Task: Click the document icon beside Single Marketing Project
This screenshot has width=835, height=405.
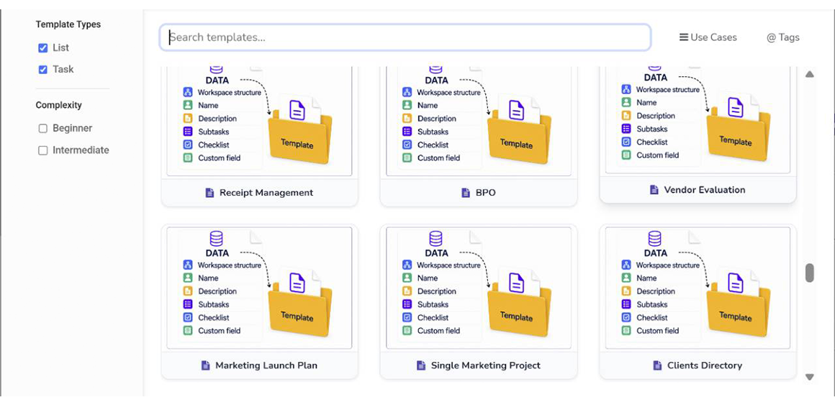Action: coord(421,365)
